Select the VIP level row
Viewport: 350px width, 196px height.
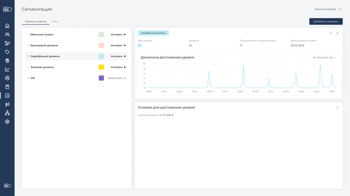[x=76, y=78]
